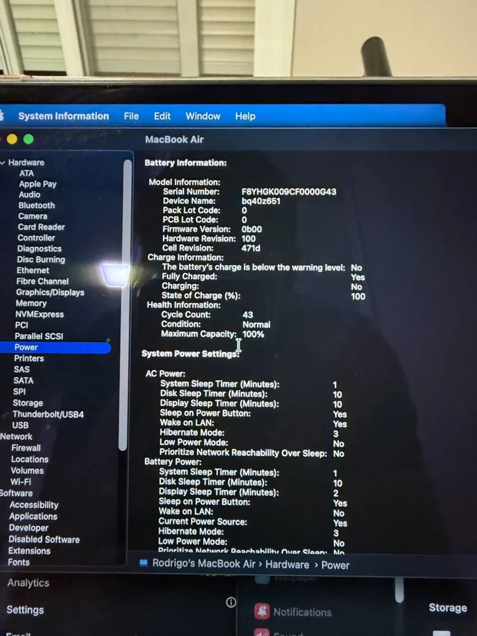
Task: Open the Help menu
Action: (245, 116)
